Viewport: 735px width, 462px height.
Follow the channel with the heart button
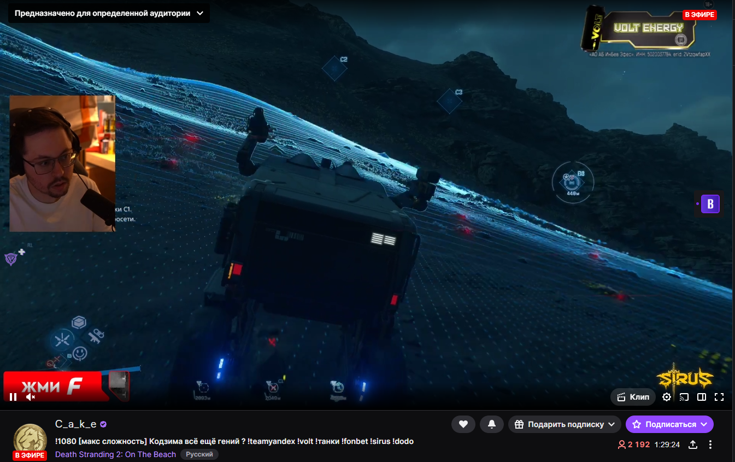[x=463, y=424]
